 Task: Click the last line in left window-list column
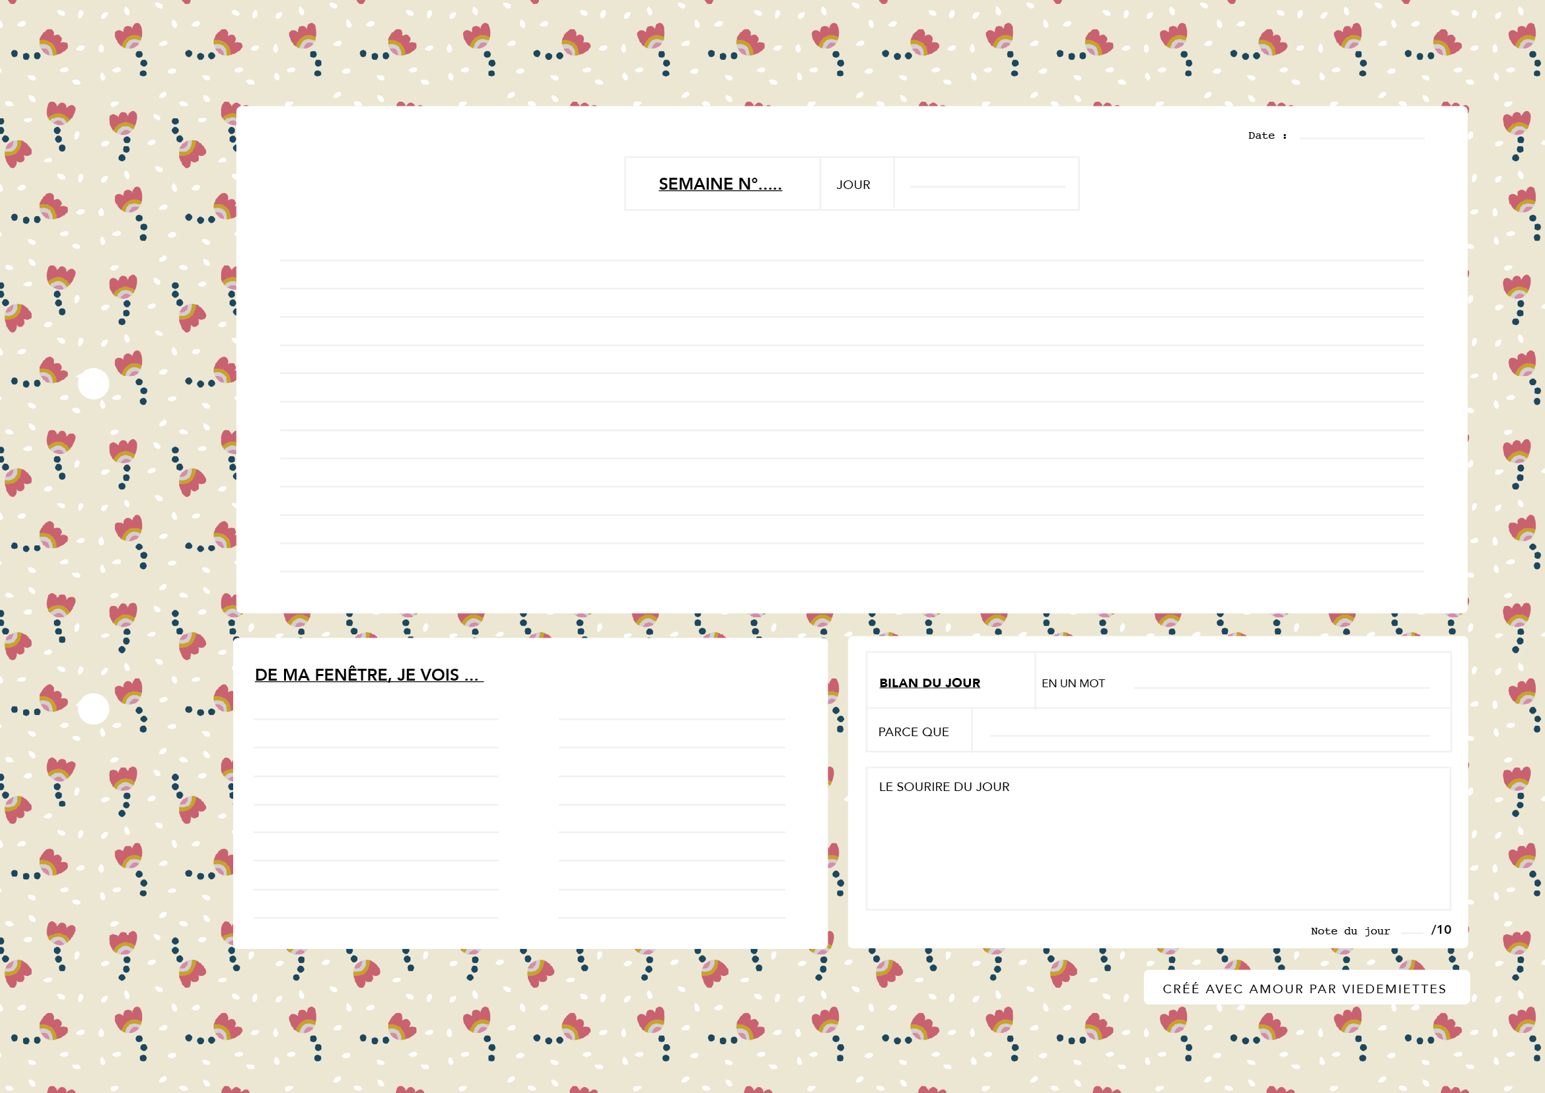click(376, 917)
